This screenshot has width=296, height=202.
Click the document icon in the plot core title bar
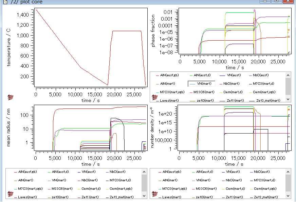point(5,2)
